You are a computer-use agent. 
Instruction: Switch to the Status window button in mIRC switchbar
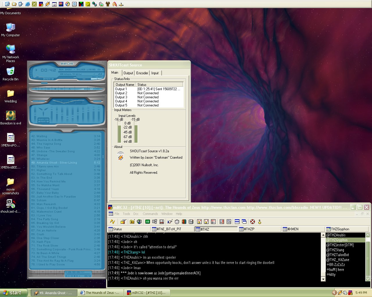tap(129, 229)
